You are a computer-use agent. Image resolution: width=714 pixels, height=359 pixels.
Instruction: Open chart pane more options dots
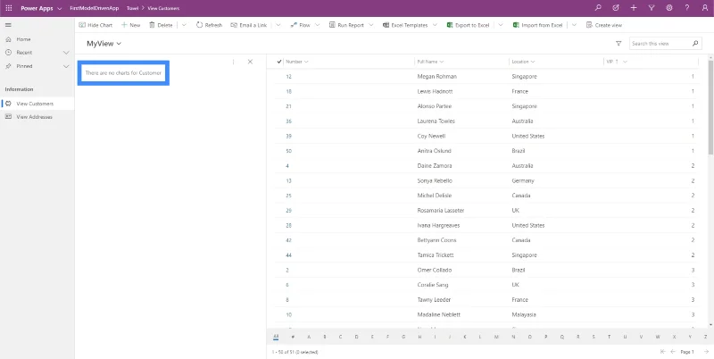(x=233, y=62)
